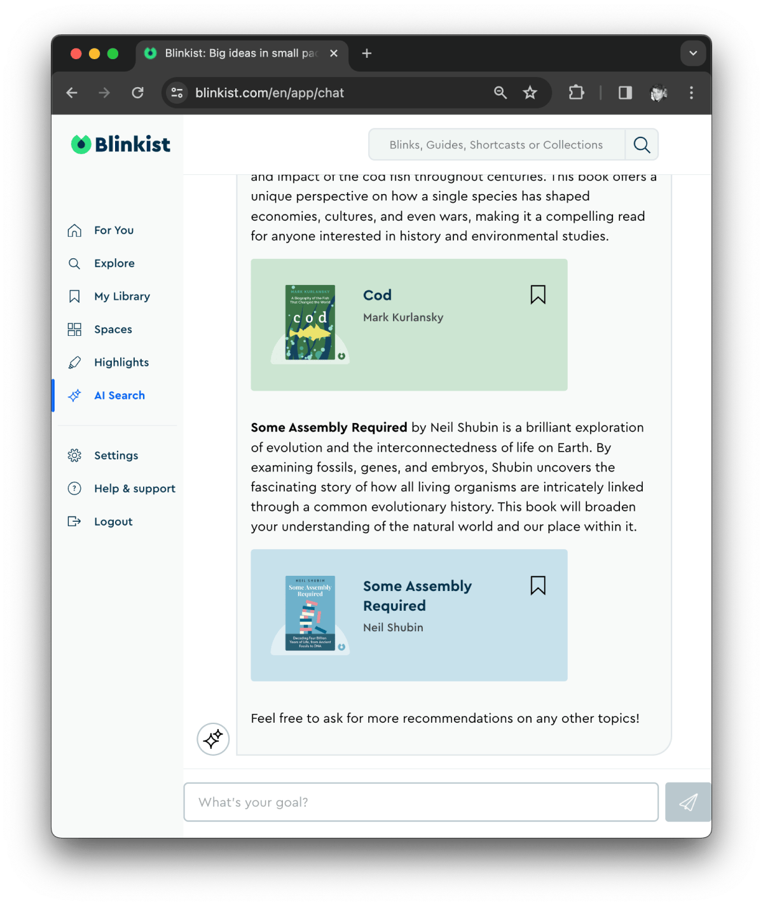Bookmark the Cod book

538,295
